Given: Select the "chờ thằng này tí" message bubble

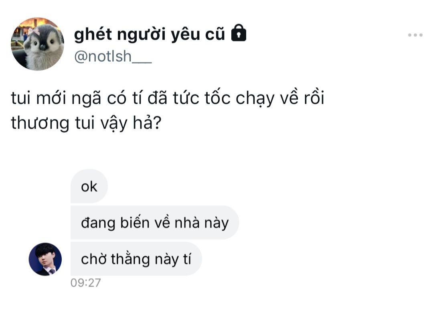Looking at the screenshot, I should pos(136,259).
